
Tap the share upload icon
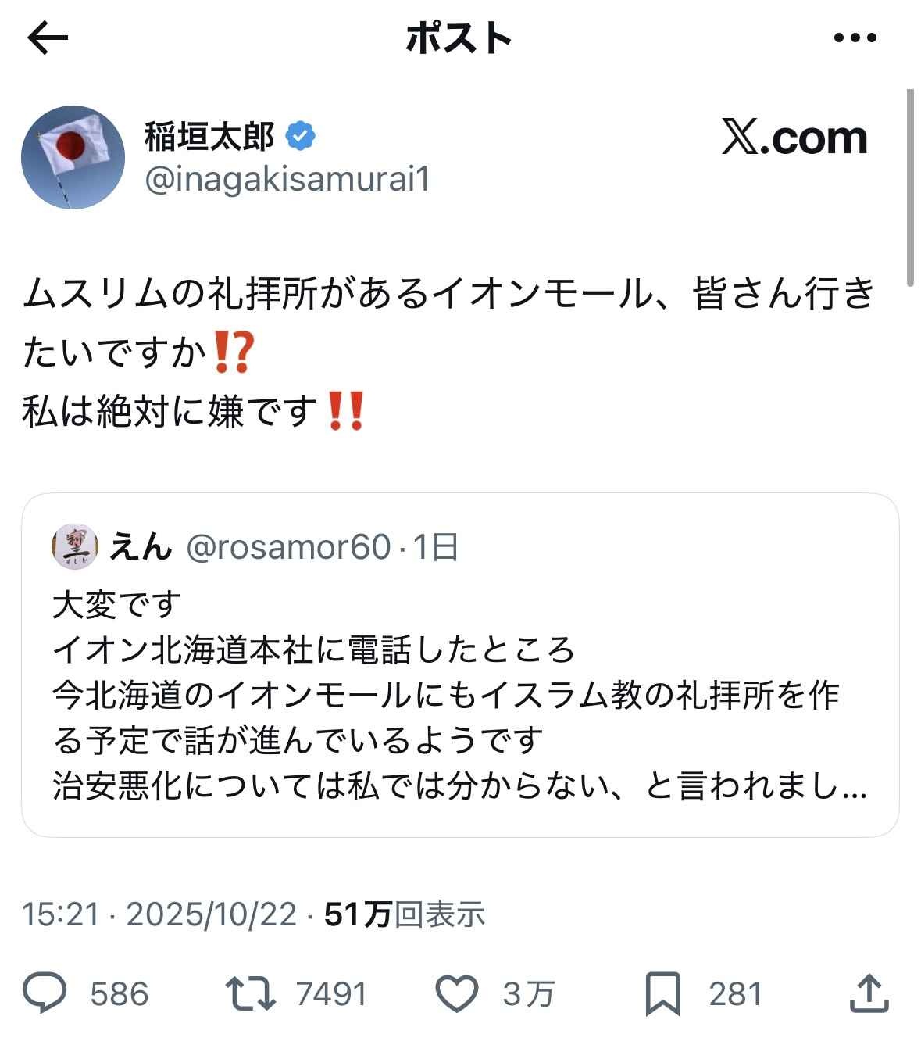coord(868,993)
